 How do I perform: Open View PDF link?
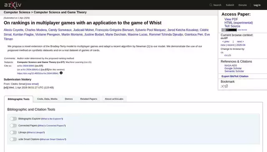[231, 20]
